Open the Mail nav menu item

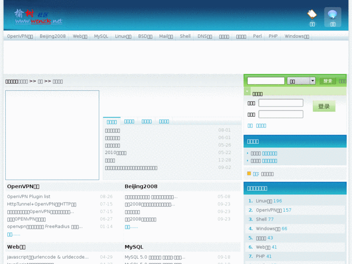166,36
